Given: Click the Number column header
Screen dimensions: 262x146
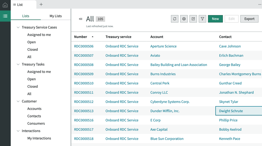Looking at the screenshot, I should click(81, 37).
